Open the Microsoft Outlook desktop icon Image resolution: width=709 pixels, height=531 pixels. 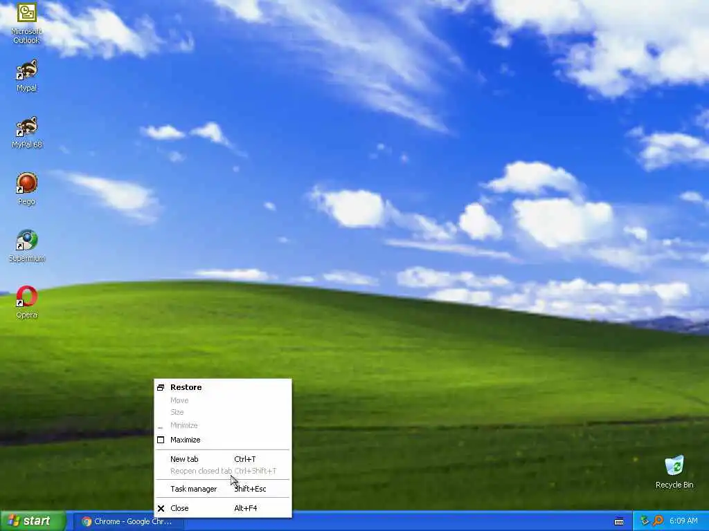coord(27,23)
